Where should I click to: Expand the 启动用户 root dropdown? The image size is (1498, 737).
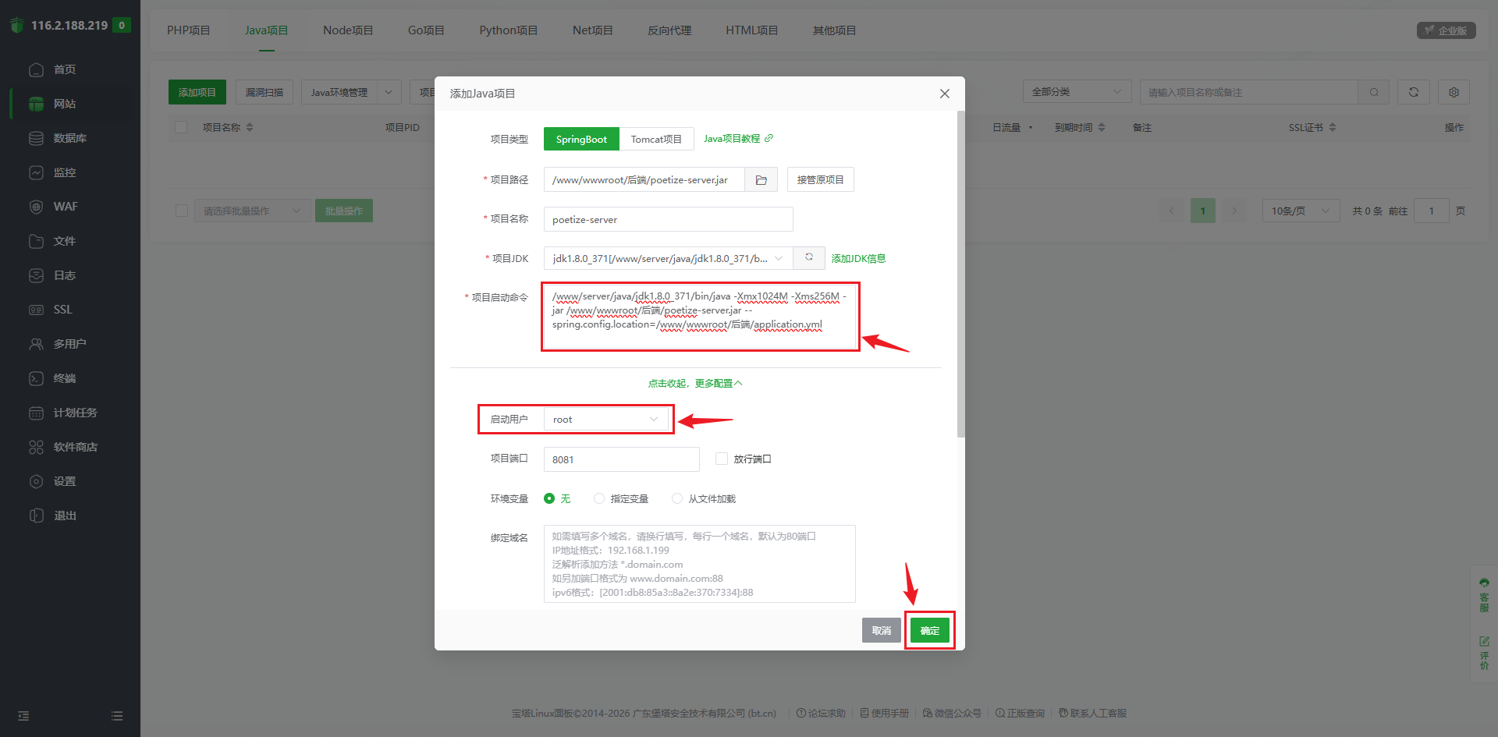(606, 420)
